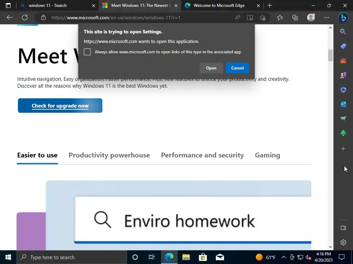The width and height of the screenshot is (353, 264).
Task: Add a sidebar app with plus icon
Action: coord(343,148)
